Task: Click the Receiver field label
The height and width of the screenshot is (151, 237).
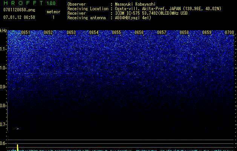Action: tap(76, 13)
